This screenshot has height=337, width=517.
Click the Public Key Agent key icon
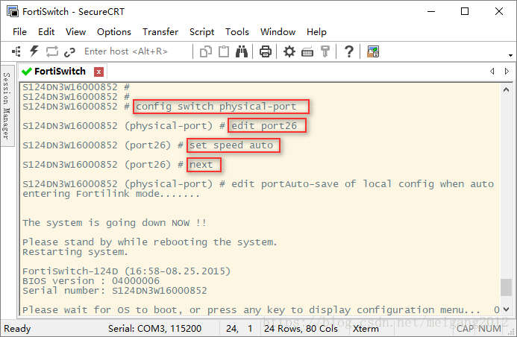(x=325, y=51)
